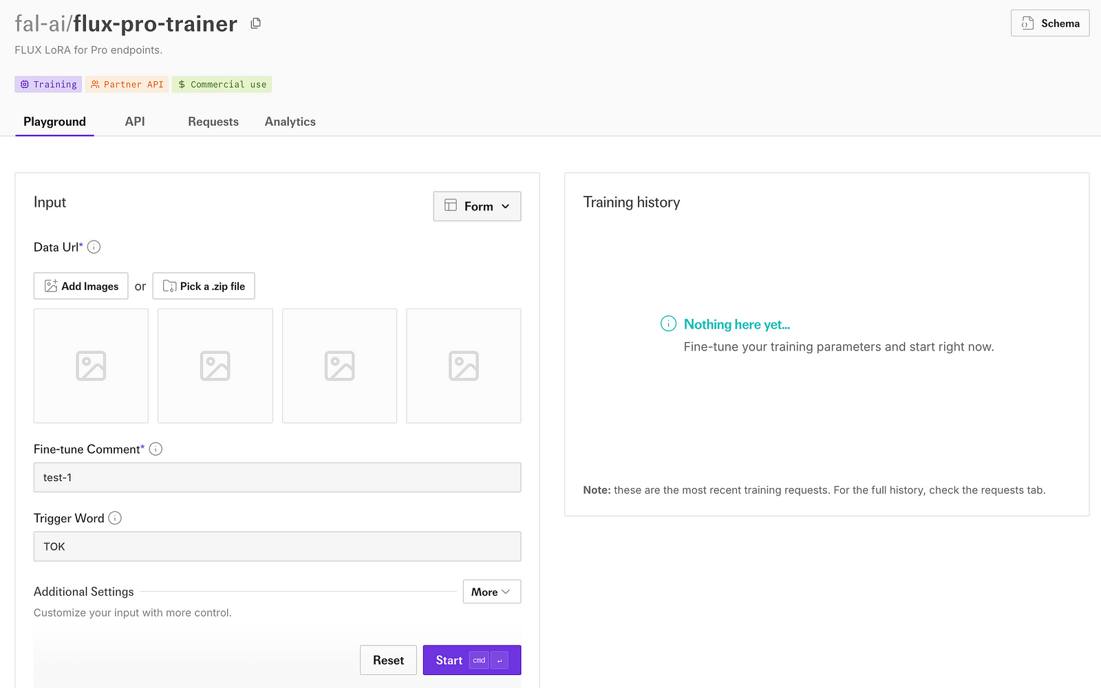Click the Partner API tag badge
1101x688 pixels.
pos(127,85)
